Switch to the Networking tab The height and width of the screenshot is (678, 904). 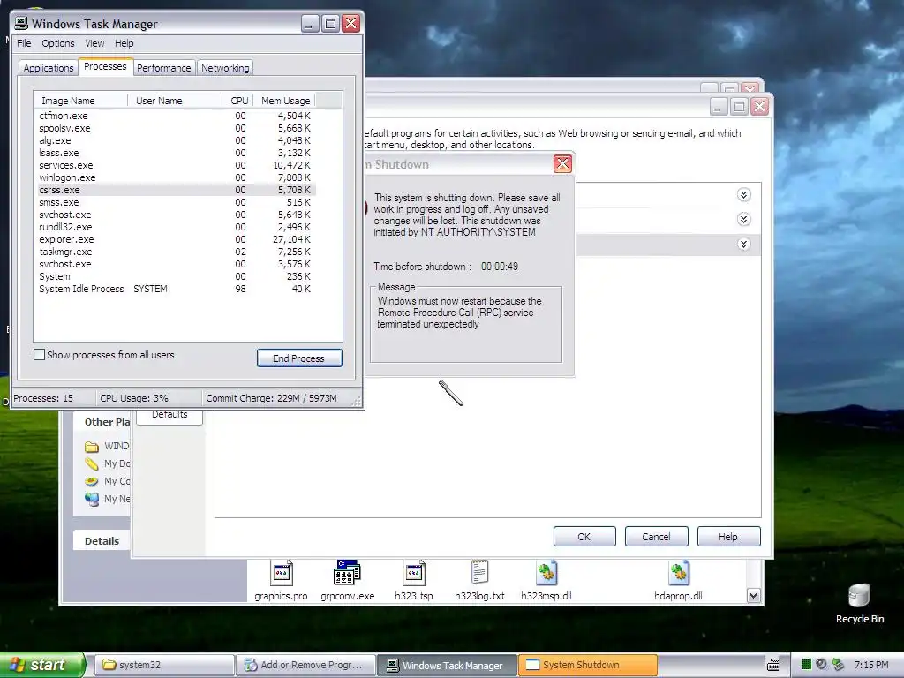click(x=225, y=68)
